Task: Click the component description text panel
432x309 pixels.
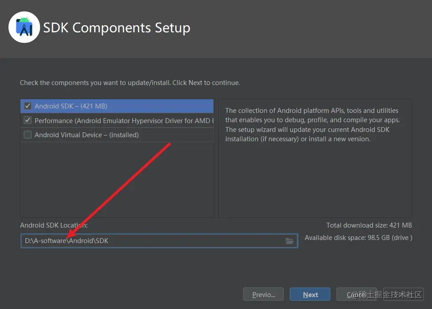Action: [x=315, y=158]
